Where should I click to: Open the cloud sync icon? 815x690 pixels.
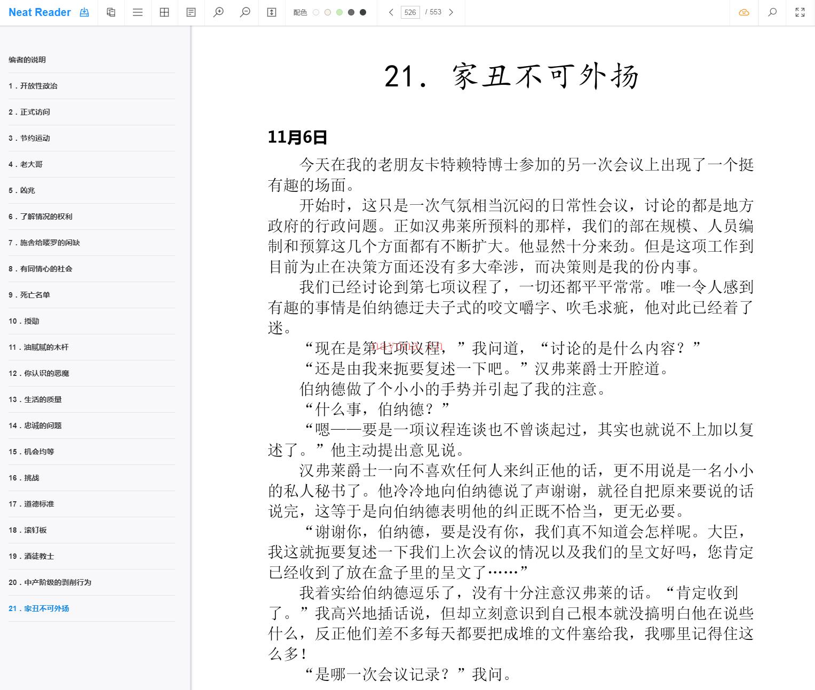tap(744, 12)
